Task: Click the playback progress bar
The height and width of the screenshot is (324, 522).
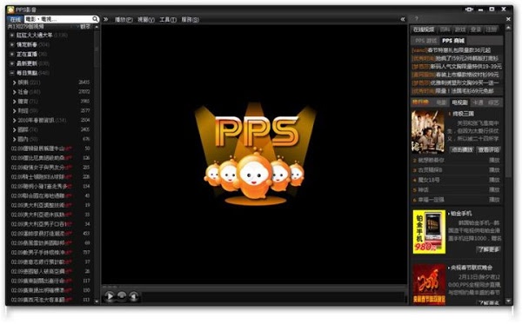Action: pyautogui.click(x=254, y=287)
